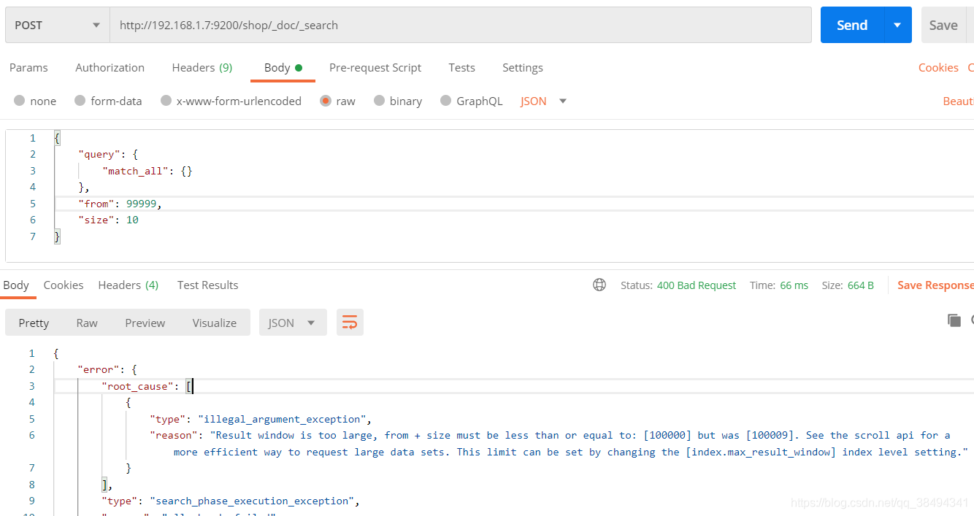Click the globe network icon near Status

[599, 285]
